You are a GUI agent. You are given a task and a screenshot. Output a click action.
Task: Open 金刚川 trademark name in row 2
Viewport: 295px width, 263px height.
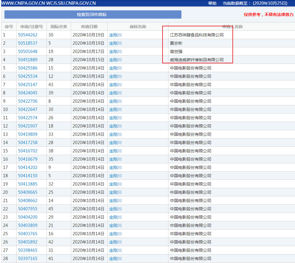pyautogui.click(x=115, y=43)
